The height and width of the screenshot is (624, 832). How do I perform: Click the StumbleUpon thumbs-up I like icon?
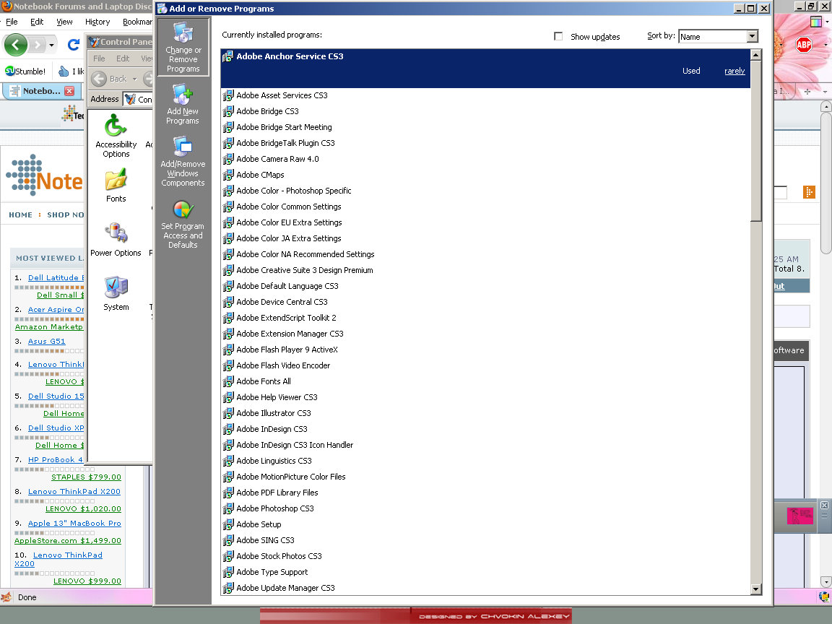[64, 71]
